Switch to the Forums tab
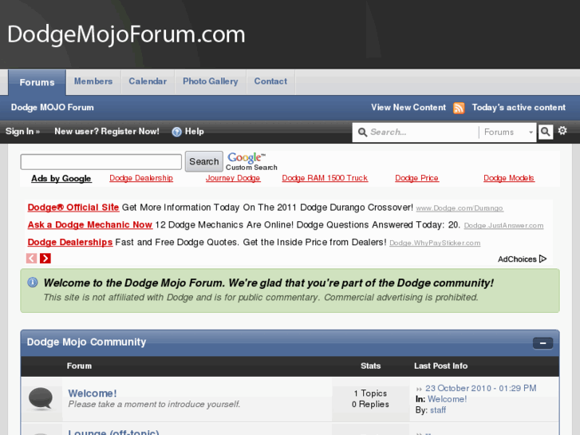The width and height of the screenshot is (580, 435). 37,82
